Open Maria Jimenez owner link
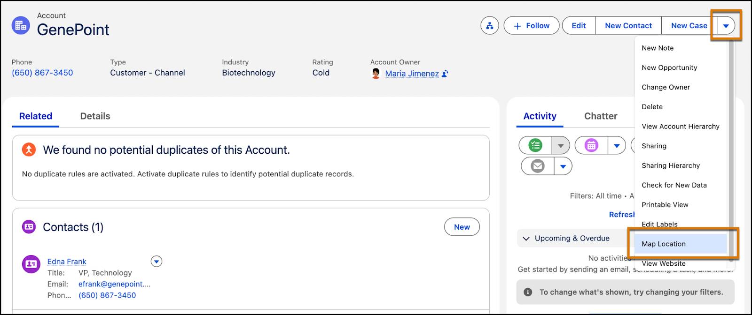Screen dimensions: 752x315 [412, 74]
